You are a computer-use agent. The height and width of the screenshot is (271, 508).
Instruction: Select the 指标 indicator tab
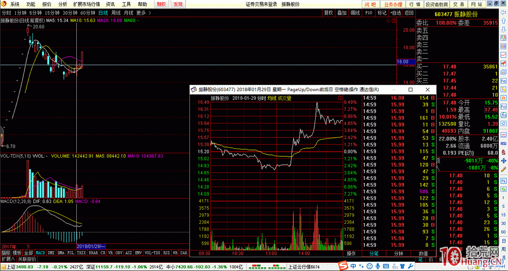tap(6, 253)
